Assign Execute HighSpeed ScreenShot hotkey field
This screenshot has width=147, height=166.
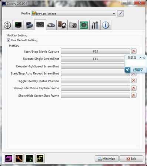click(93, 66)
